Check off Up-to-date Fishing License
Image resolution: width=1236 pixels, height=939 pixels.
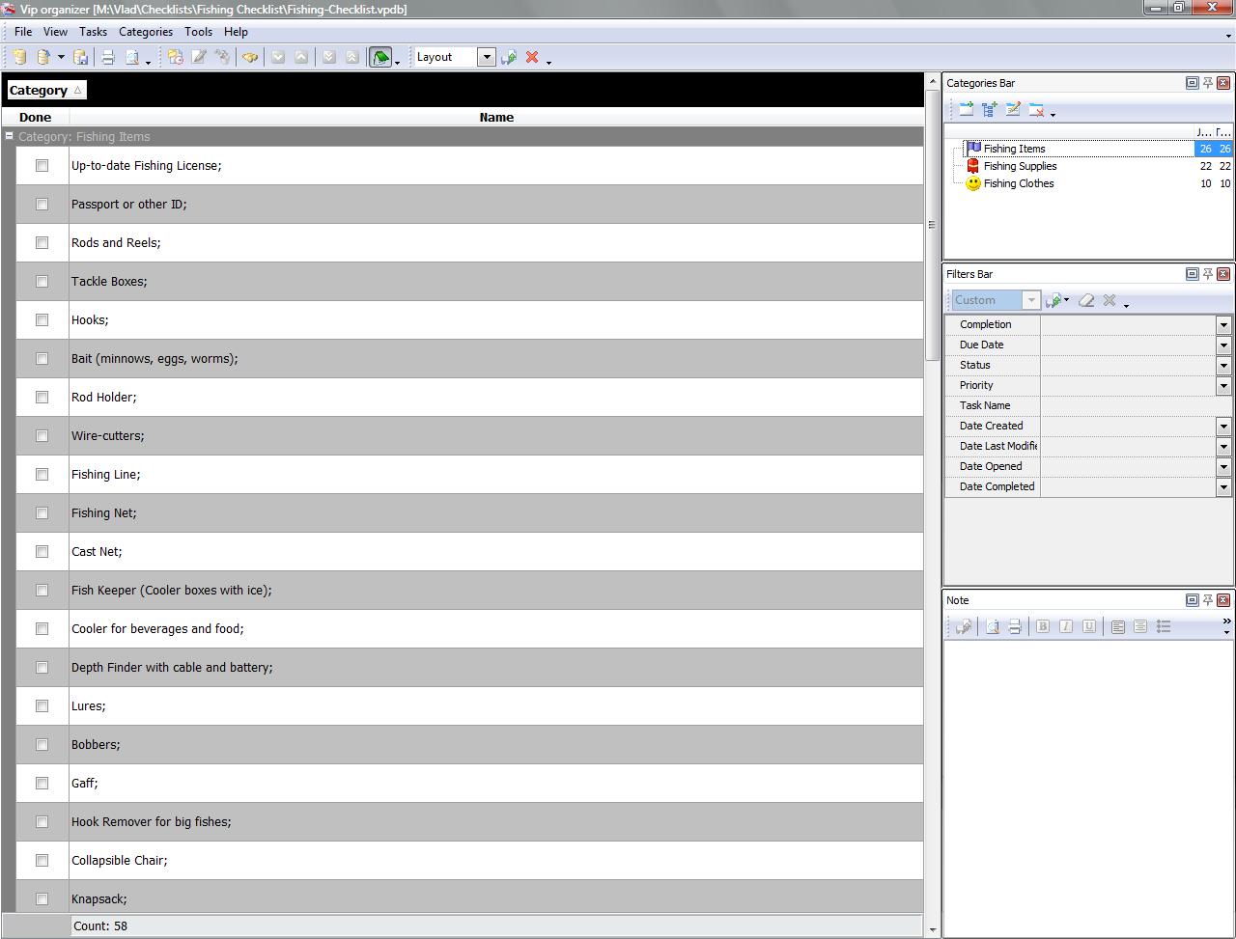42,166
